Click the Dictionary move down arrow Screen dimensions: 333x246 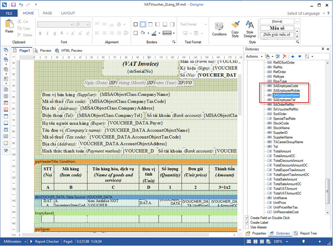pyautogui.click(x=300, y=56)
